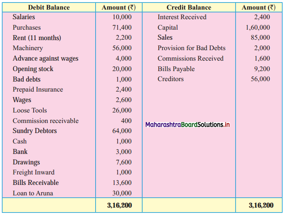Click the 'Creditors' label
This screenshot has height=215, width=285.
click(170, 79)
